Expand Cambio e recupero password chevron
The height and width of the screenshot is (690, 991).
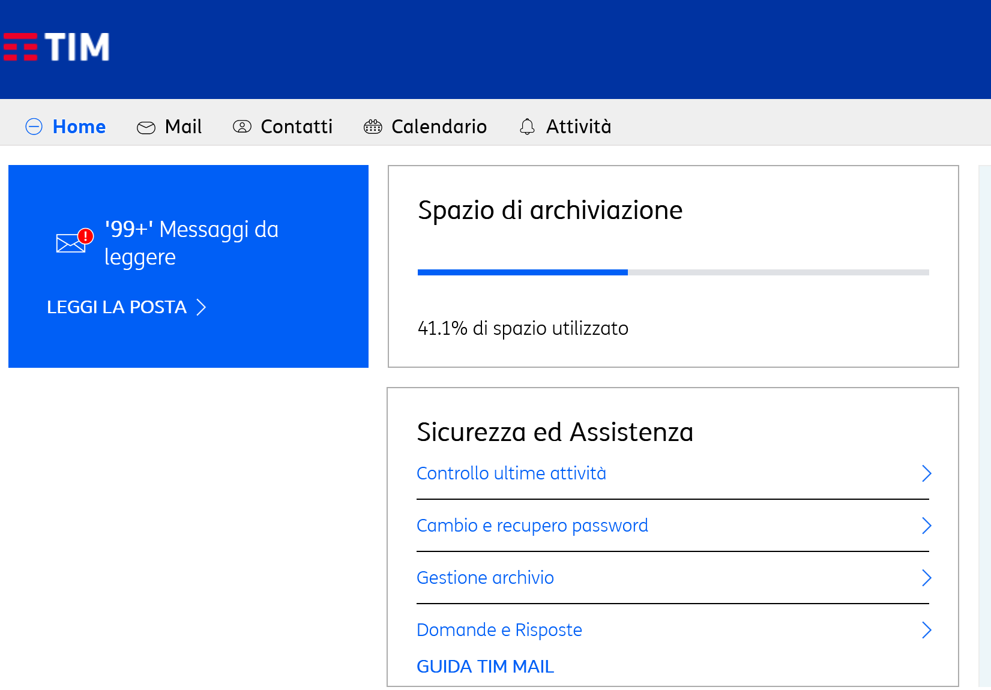[926, 526]
